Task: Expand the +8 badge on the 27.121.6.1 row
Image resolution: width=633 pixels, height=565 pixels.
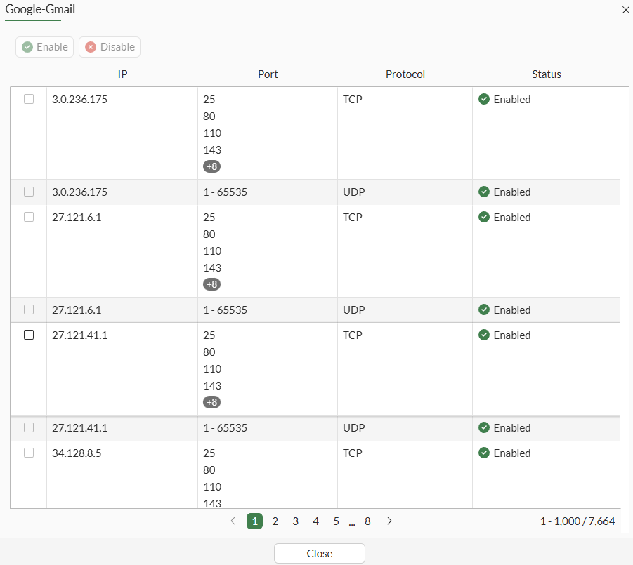Action: tap(211, 284)
